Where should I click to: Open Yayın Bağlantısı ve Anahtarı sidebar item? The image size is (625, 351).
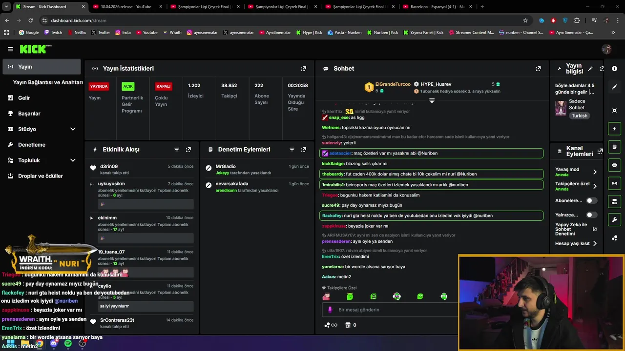pyautogui.click(x=48, y=82)
